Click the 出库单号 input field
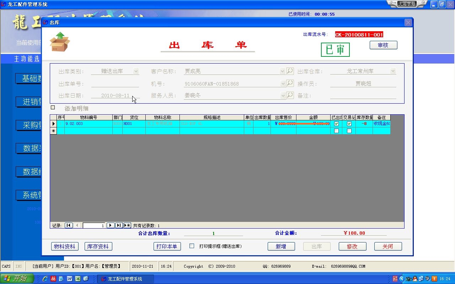The height and width of the screenshot is (284, 455). pos(115,84)
